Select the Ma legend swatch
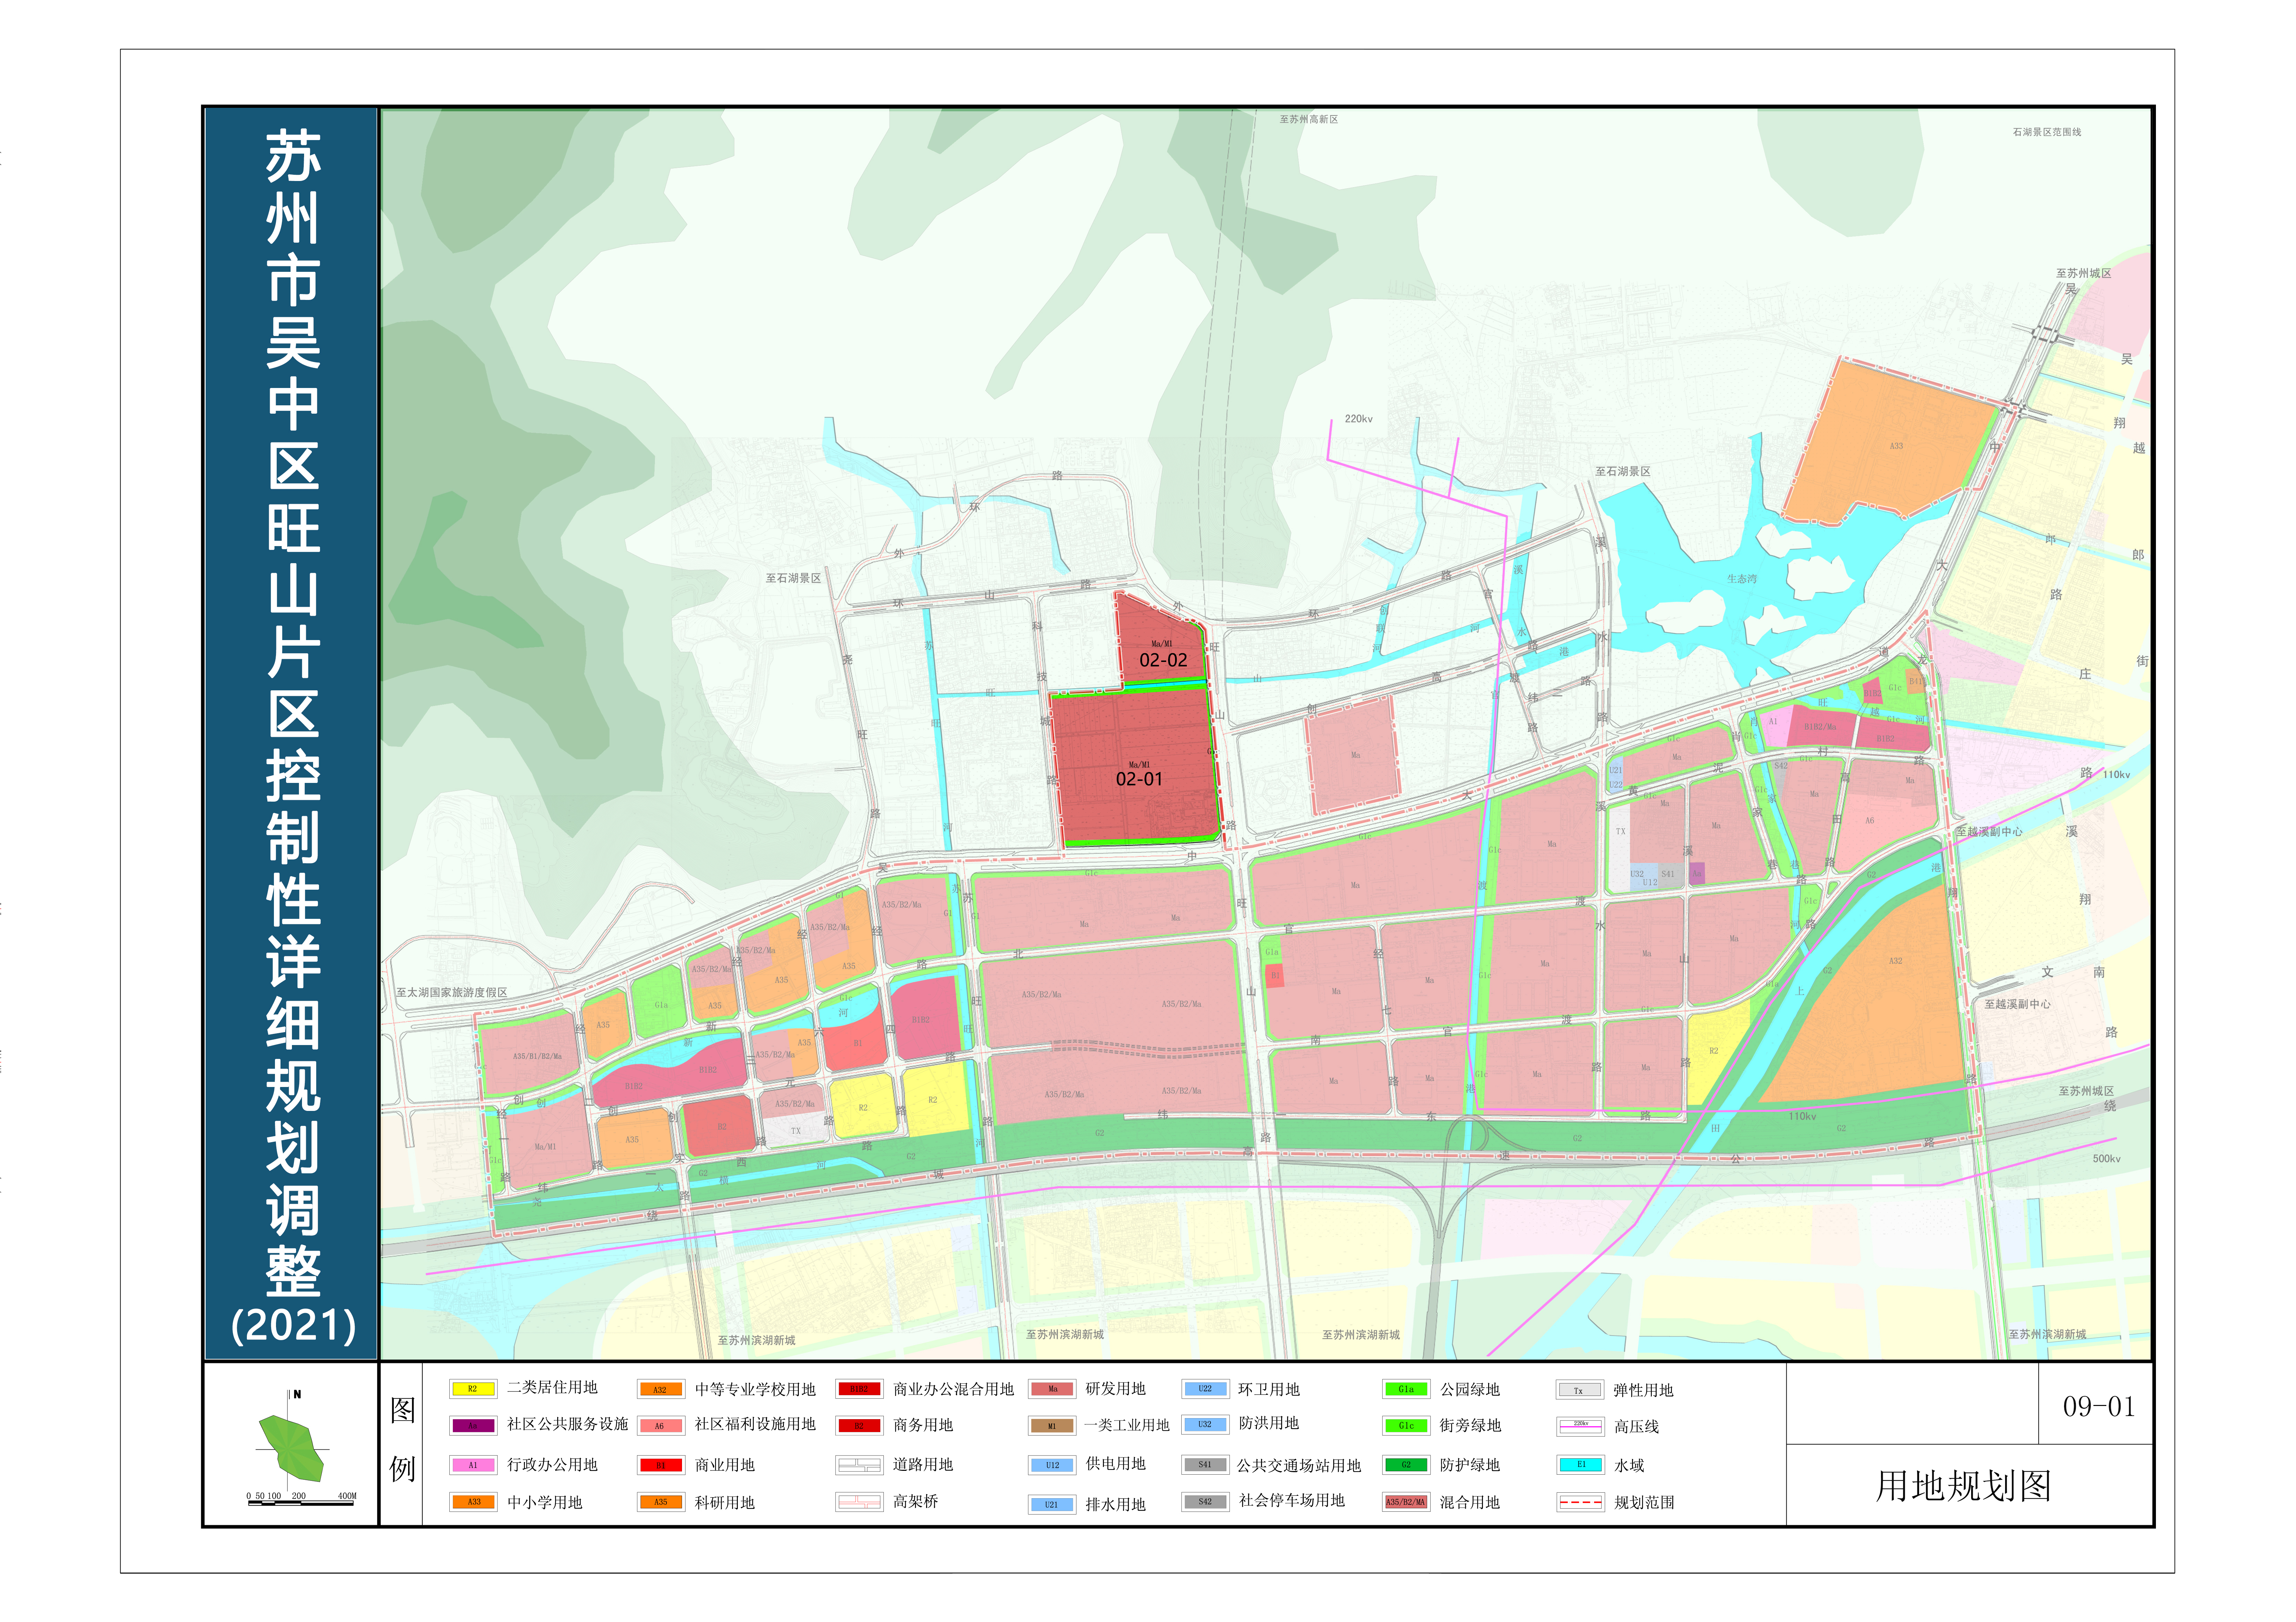2296x1622 pixels. tap(1052, 1389)
